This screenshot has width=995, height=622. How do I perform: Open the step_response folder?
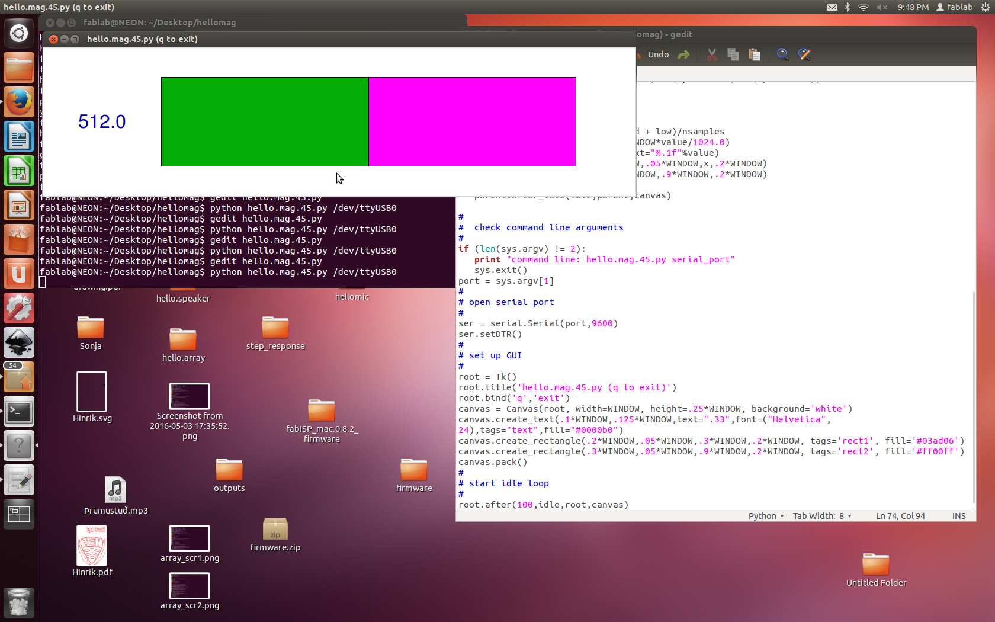pos(275,334)
